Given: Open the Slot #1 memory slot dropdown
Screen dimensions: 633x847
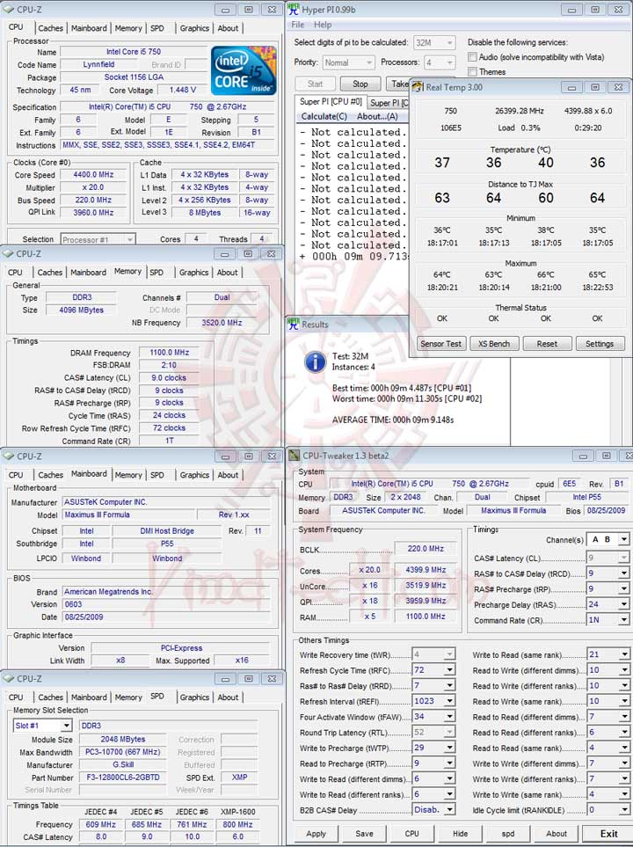Looking at the screenshot, I should tap(43, 726).
